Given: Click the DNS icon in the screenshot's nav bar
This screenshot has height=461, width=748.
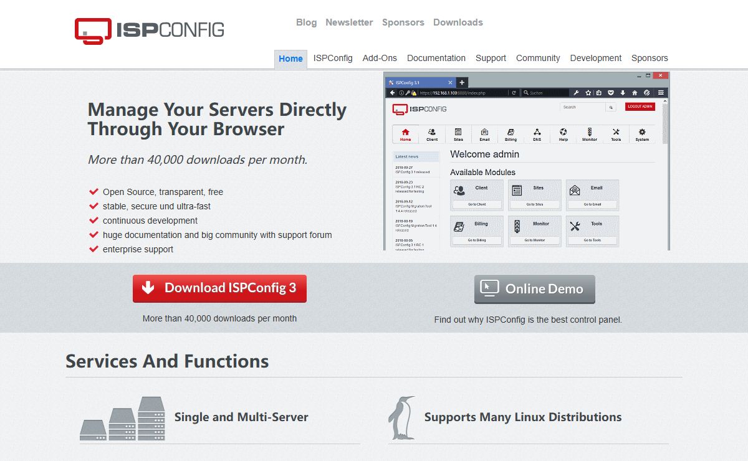Looking at the screenshot, I should (x=537, y=132).
